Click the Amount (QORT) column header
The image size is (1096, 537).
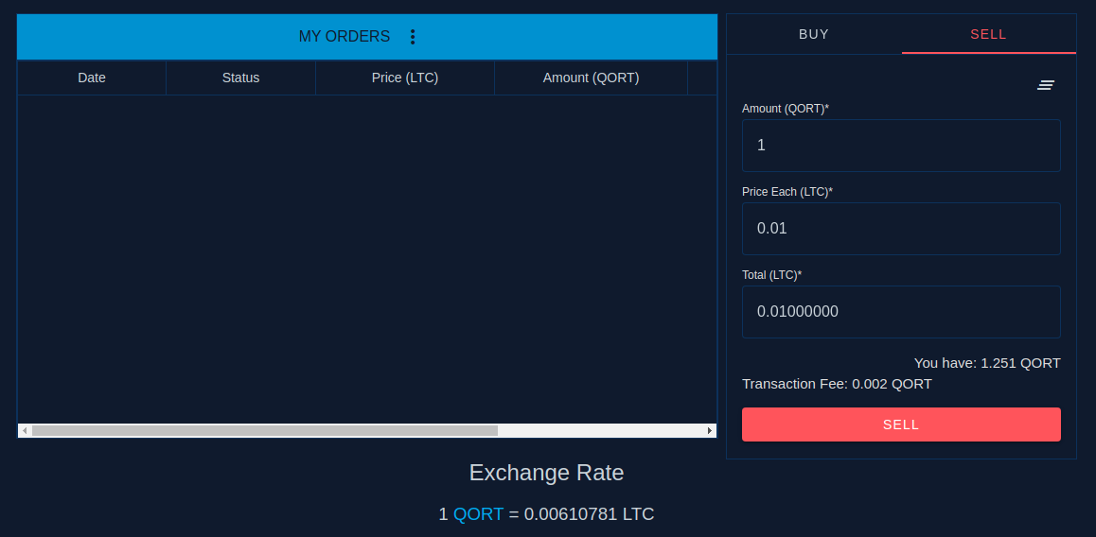(591, 78)
